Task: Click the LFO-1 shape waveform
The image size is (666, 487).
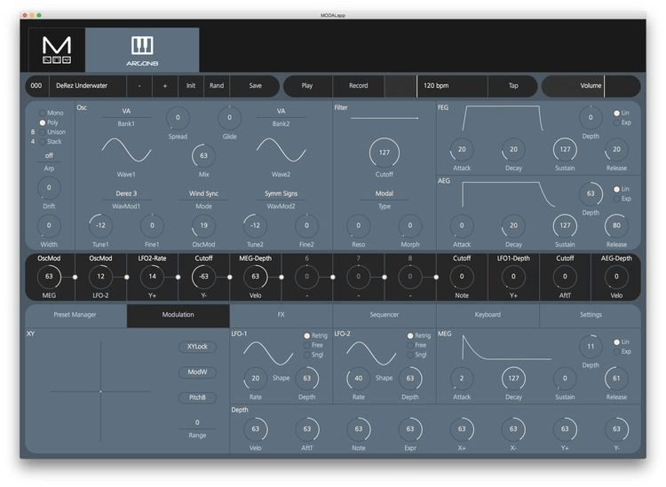Action: tap(268, 353)
